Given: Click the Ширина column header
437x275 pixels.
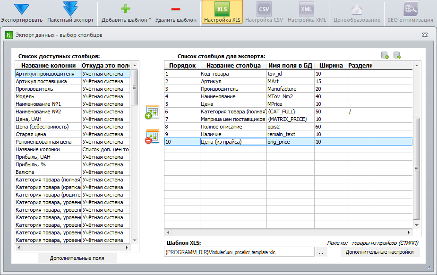Looking at the screenshot, I should pos(331,66).
